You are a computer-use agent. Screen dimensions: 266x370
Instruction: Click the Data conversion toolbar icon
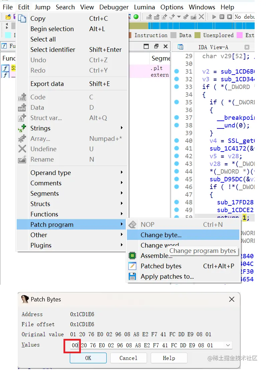click(x=156, y=17)
